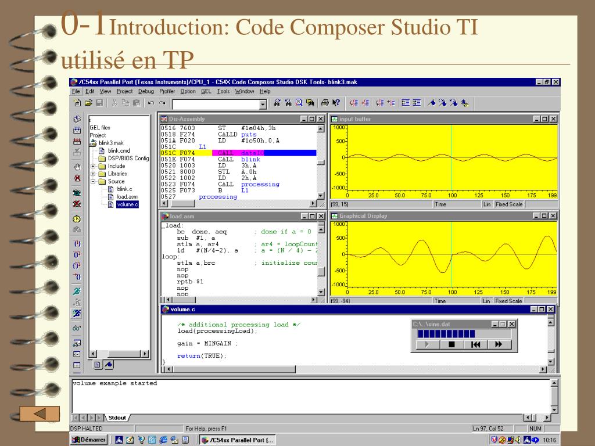The height and width of the screenshot is (446, 595).
Task: Click rewind button in sine.dat window
Action: tap(475, 344)
